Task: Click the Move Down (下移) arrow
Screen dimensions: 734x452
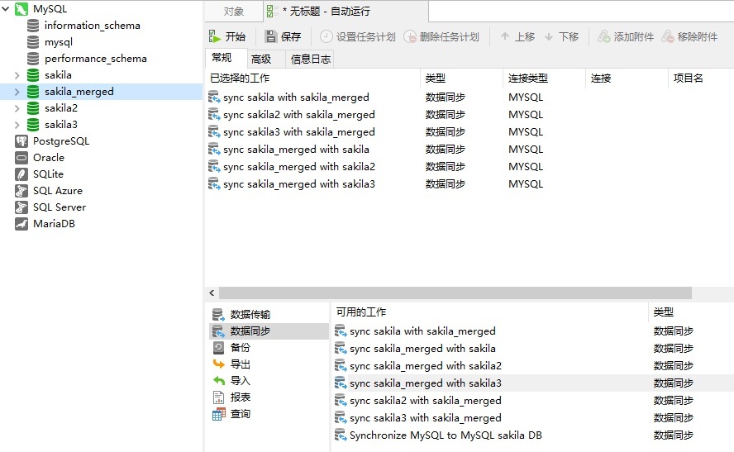Action: click(549, 36)
